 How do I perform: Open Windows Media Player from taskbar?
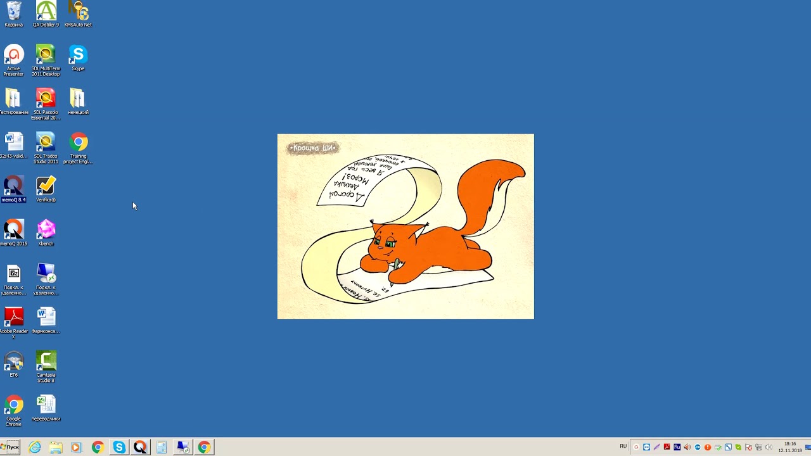click(76, 447)
